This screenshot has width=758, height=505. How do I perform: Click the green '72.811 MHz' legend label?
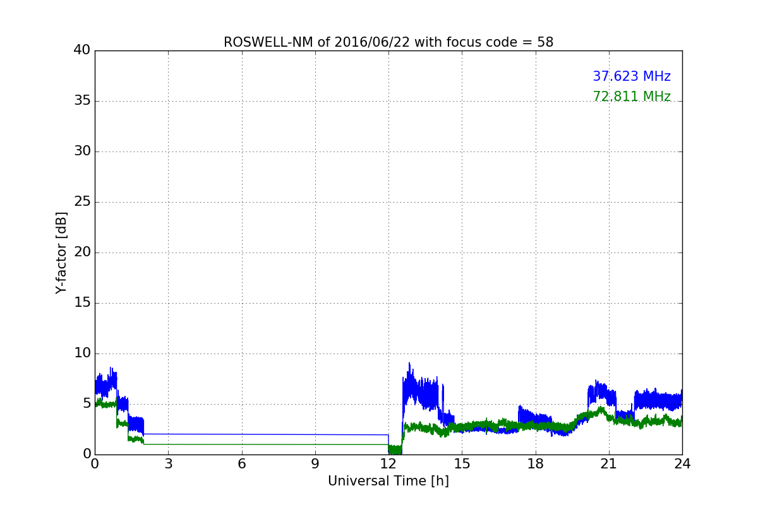(x=632, y=97)
